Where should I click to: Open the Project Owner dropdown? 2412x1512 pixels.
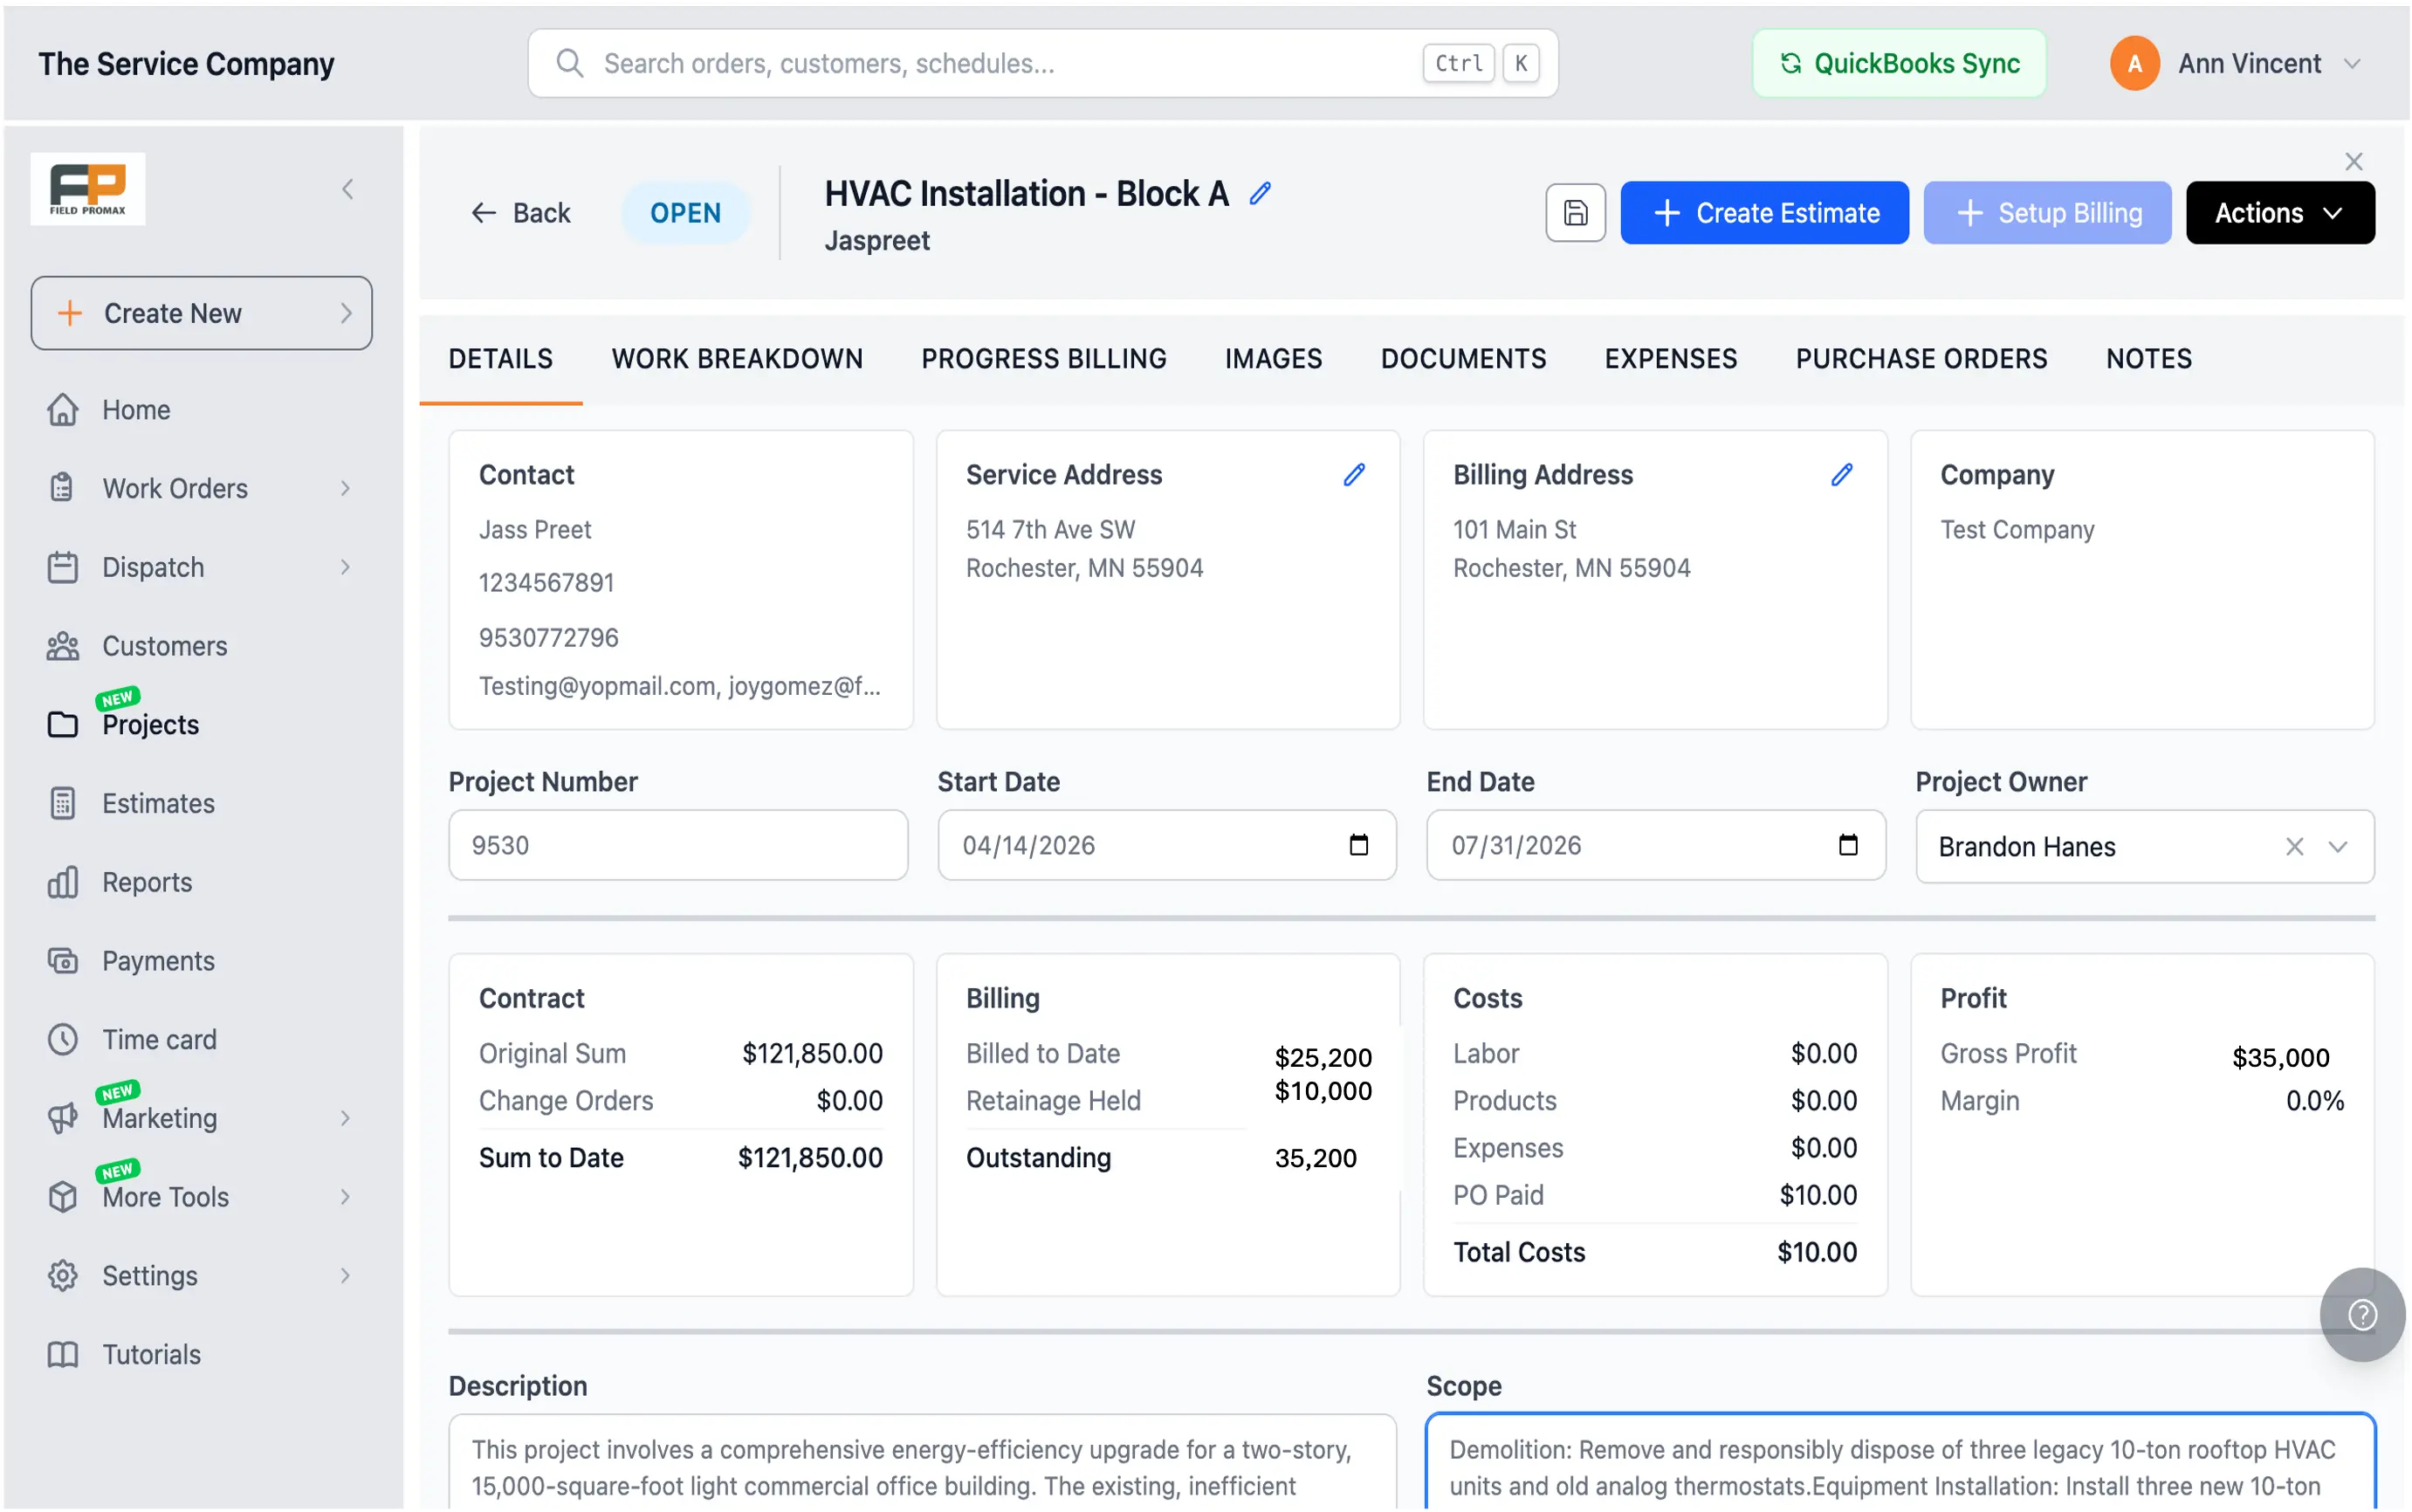[2336, 847]
